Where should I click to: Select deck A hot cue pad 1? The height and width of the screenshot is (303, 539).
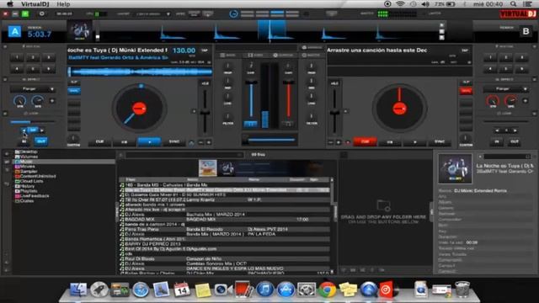click(x=17, y=57)
